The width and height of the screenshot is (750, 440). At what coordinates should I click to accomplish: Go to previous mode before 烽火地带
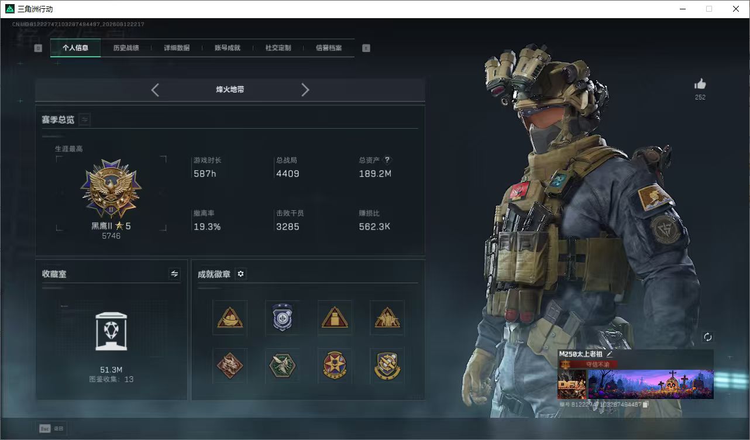pos(155,90)
